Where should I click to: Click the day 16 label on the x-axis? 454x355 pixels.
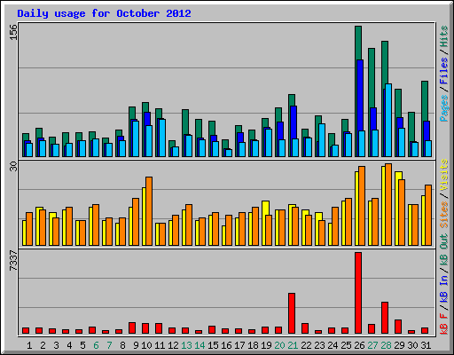(226, 345)
